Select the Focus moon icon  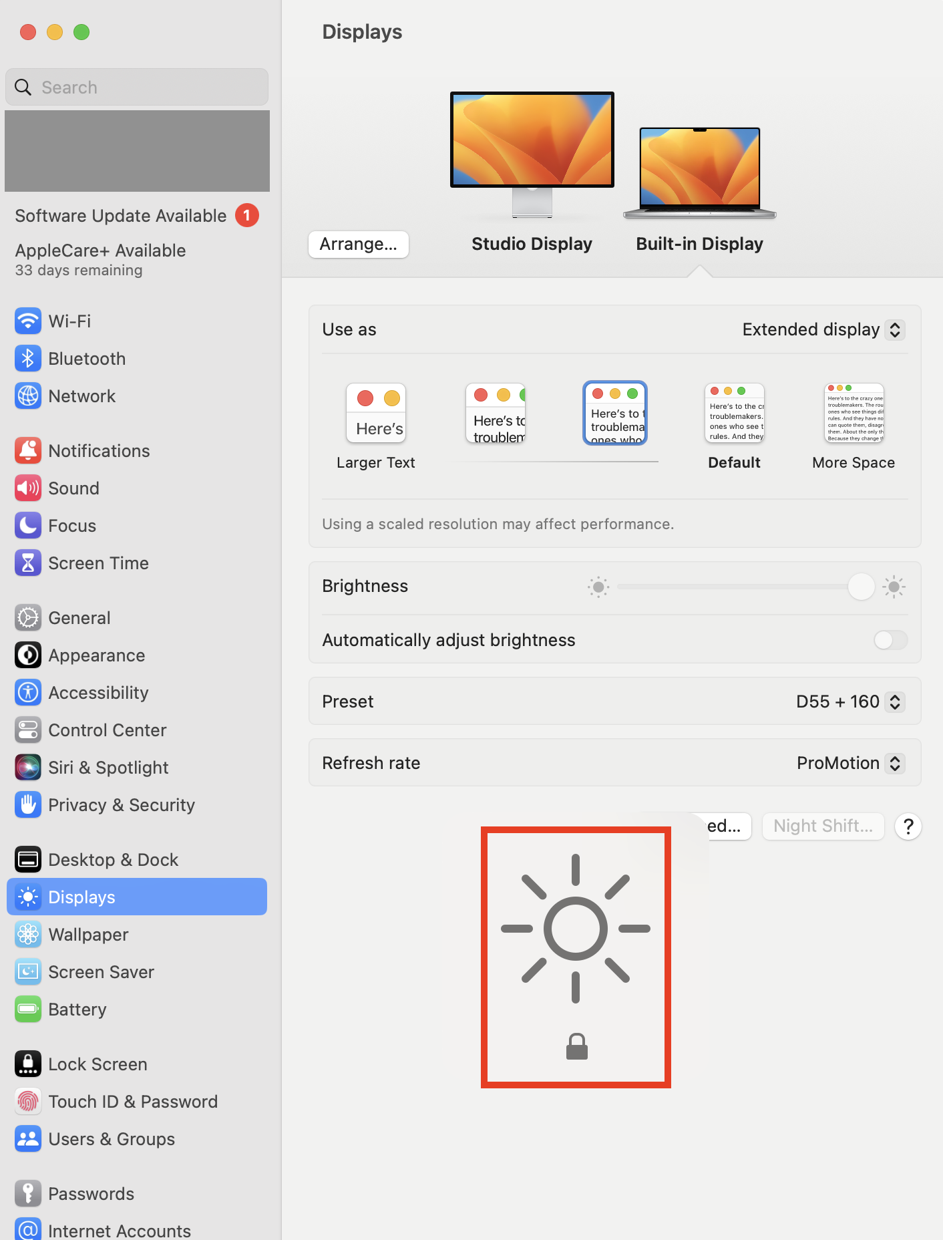coord(28,526)
